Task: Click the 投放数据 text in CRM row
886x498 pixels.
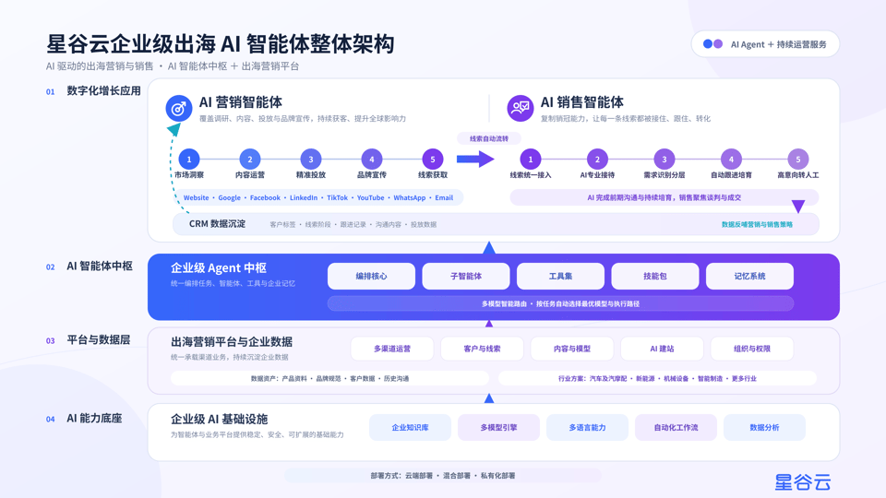Action: (x=424, y=224)
